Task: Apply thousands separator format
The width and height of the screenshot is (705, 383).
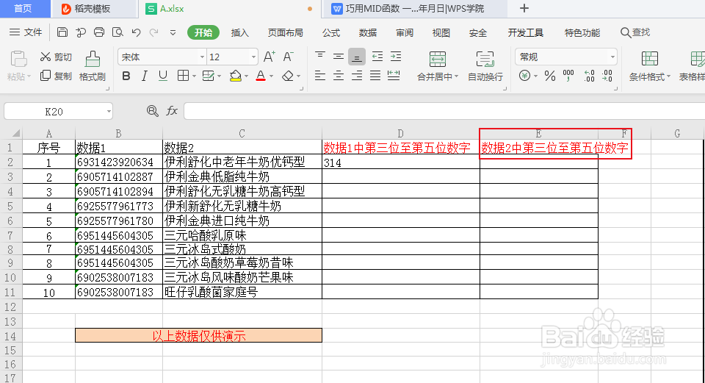Action: tap(568, 76)
